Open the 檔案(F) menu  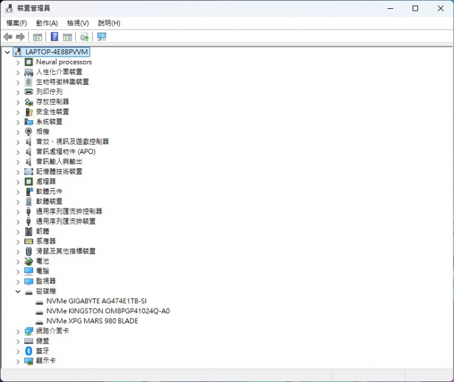click(x=17, y=23)
